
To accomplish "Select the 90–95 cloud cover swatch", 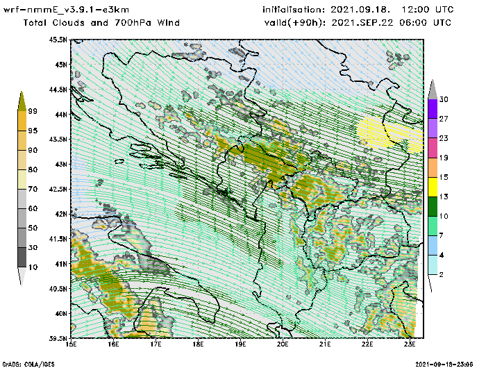I will pyautogui.click(x=22, y=140).
